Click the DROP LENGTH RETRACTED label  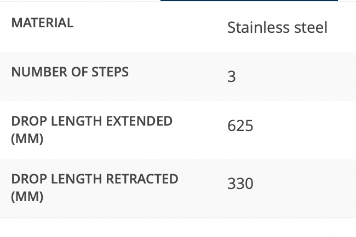coord(94,179)
